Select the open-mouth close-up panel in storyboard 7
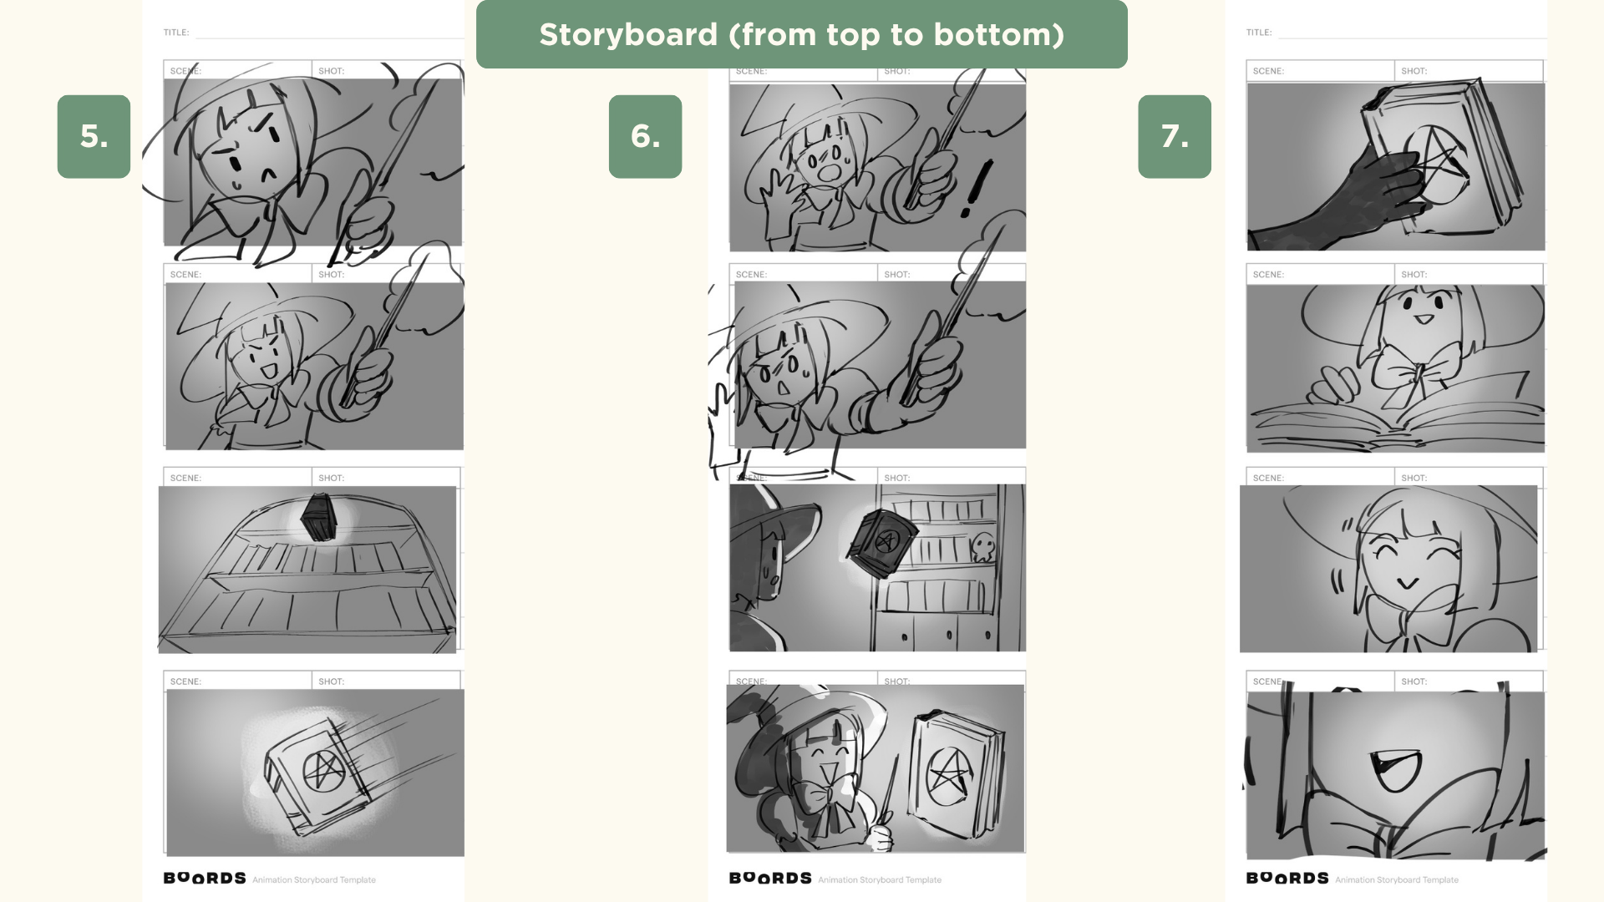The image size is (1604, 902). tap(1396, 776)
